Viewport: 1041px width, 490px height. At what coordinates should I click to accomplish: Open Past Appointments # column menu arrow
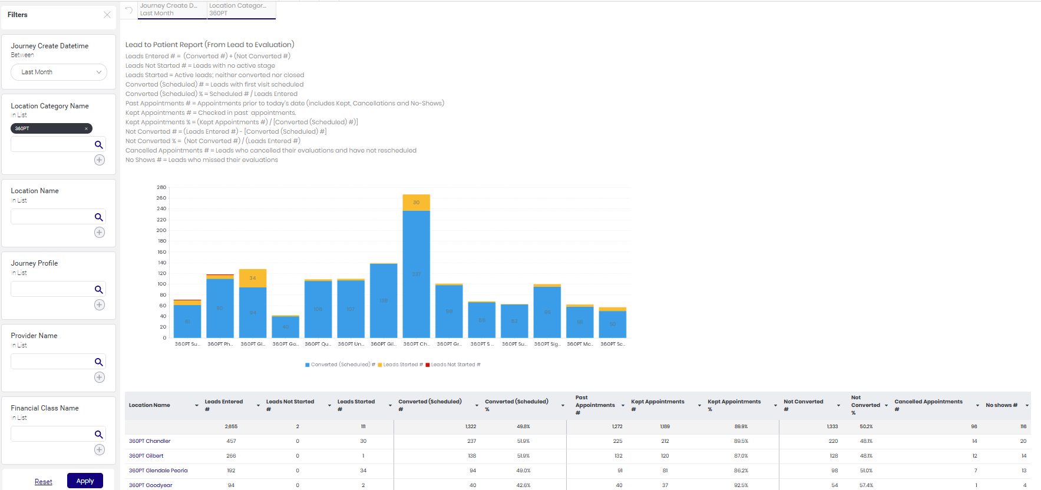(623, 405)
